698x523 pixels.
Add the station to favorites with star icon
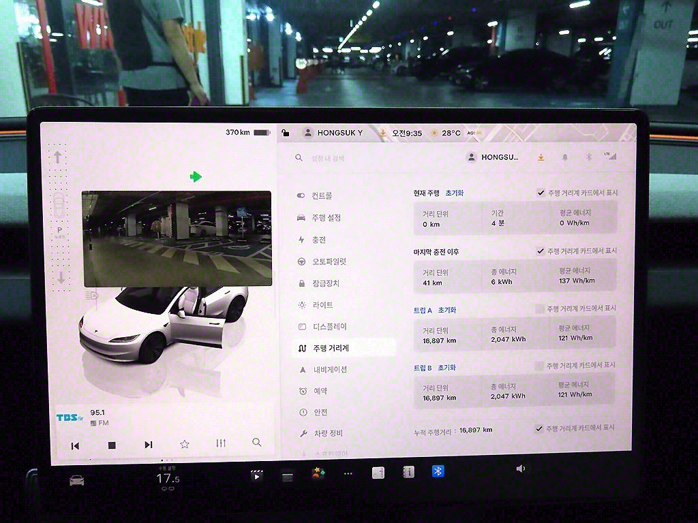[x=184, y=444]
